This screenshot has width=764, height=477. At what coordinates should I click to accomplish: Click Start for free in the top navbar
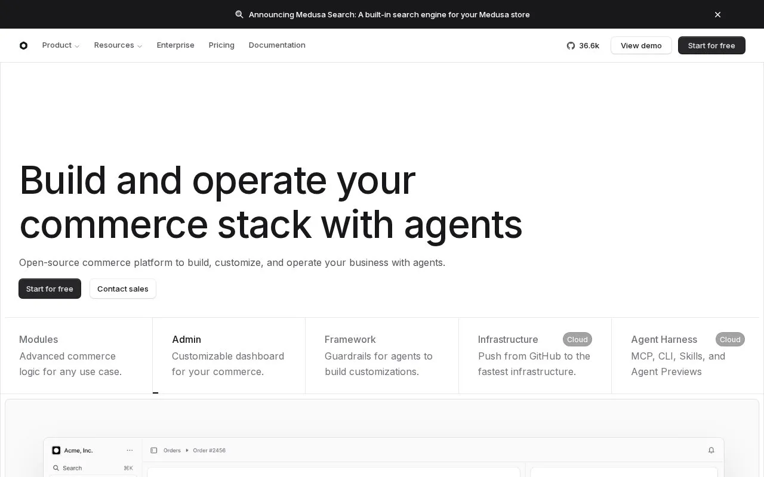point(711,45)
